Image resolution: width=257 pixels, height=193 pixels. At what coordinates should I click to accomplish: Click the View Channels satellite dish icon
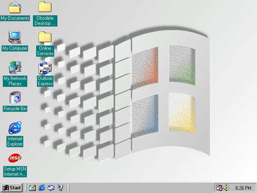pyautogui.click(x=60, y=188)
